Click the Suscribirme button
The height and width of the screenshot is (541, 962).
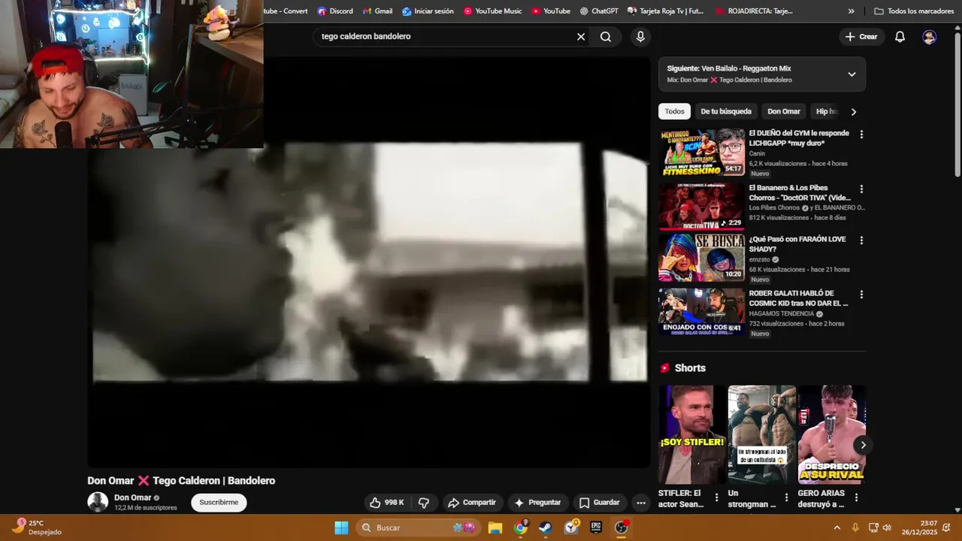pos(219,503)
